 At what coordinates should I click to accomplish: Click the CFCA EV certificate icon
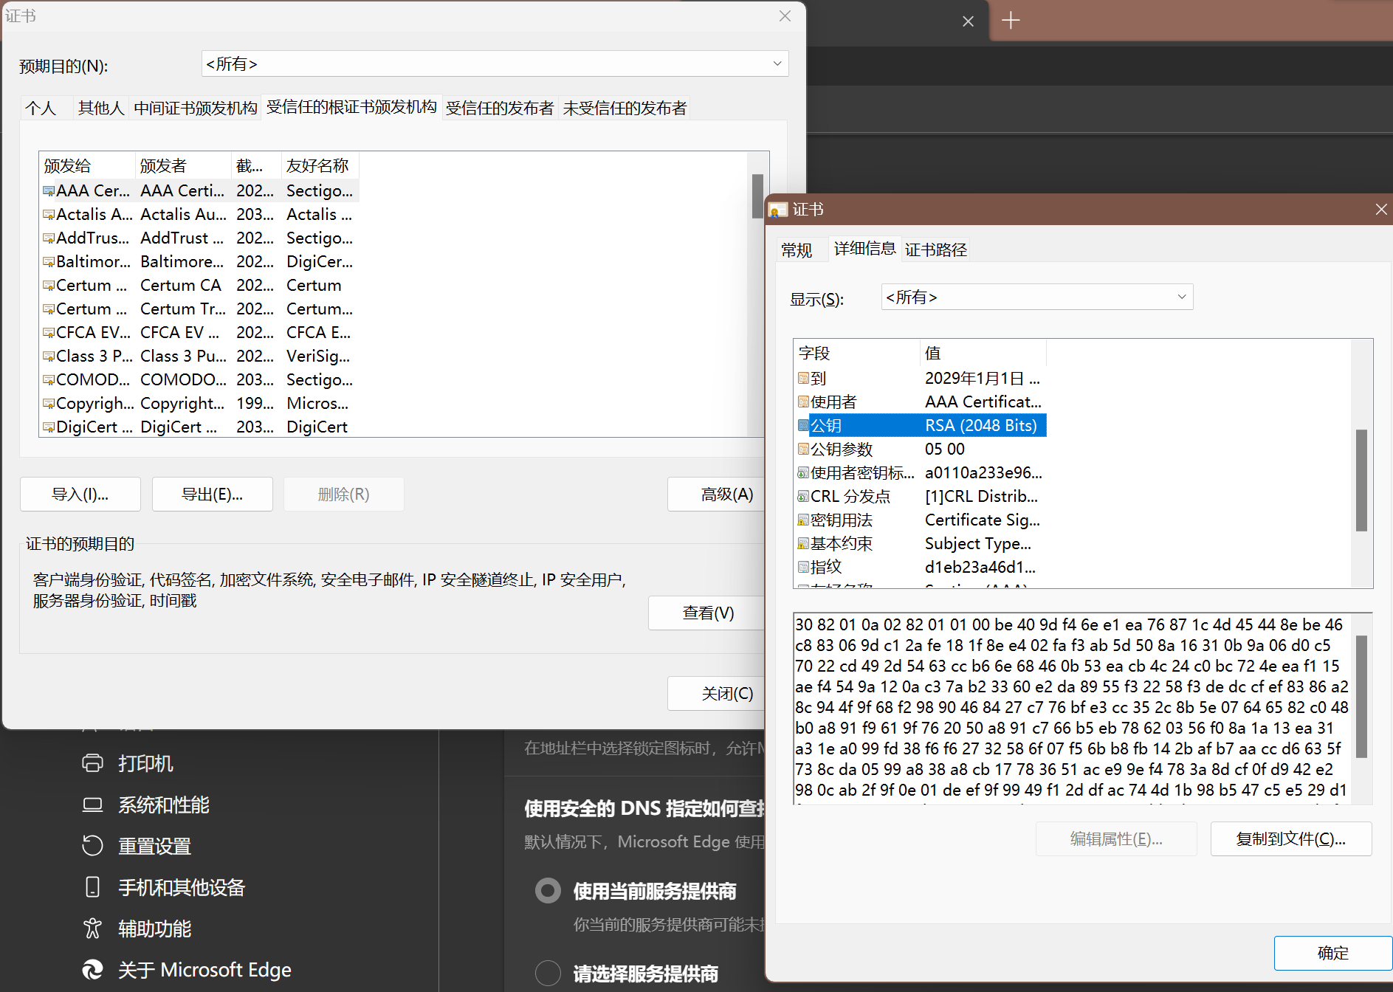(x=49, y=333)
